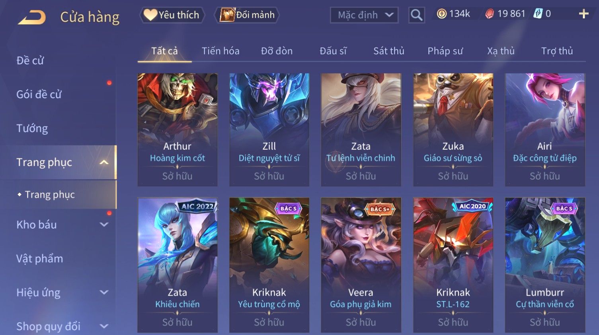Click the red gem currency icon
This screenshot has height=335, width=599.
pyautogui.click(x=489, y=14)
